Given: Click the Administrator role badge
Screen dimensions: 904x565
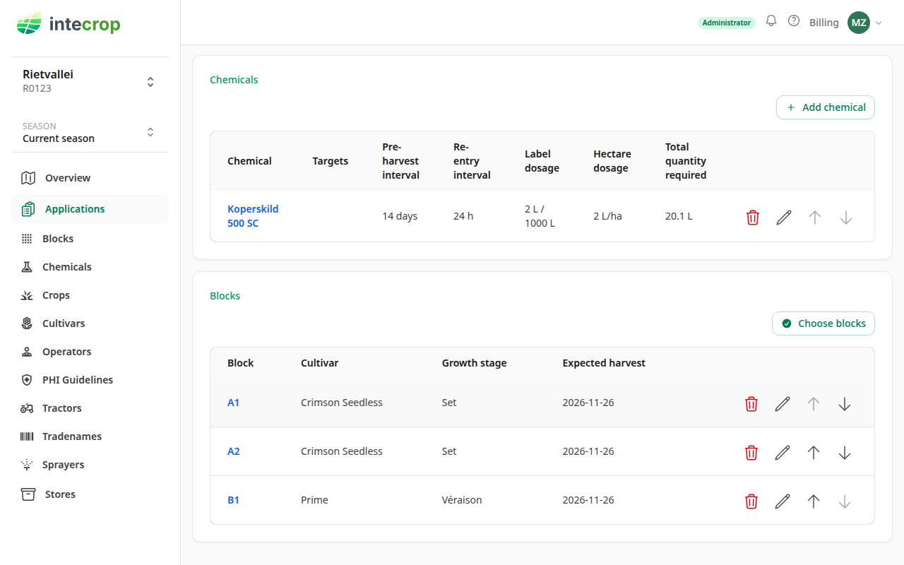Looking at the screenshot, I should point(727,23).
